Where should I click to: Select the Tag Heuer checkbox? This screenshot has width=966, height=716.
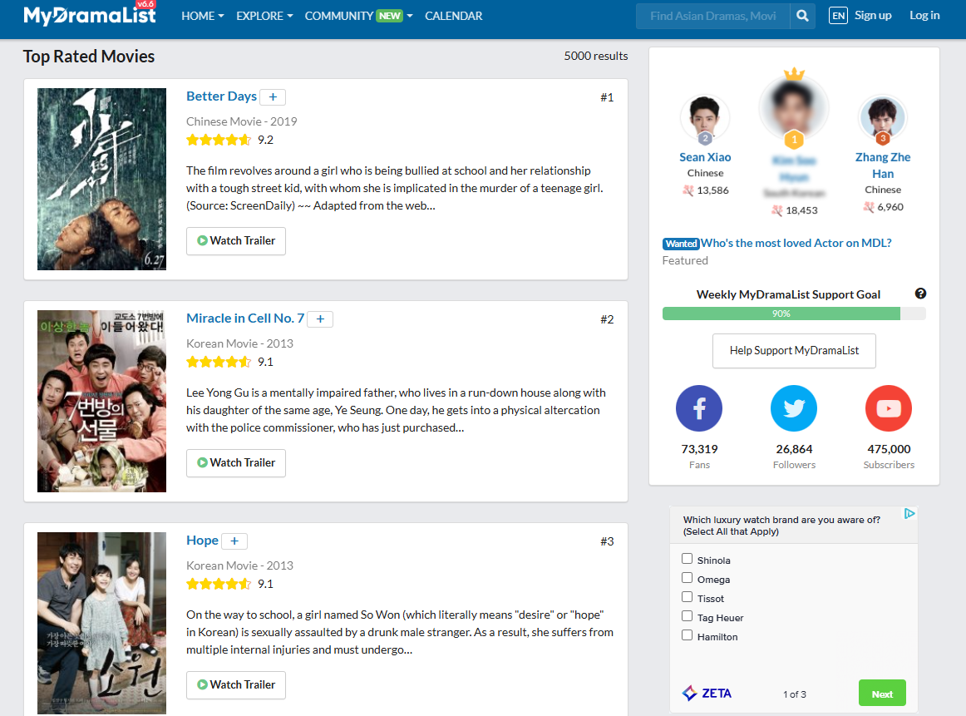687,616
